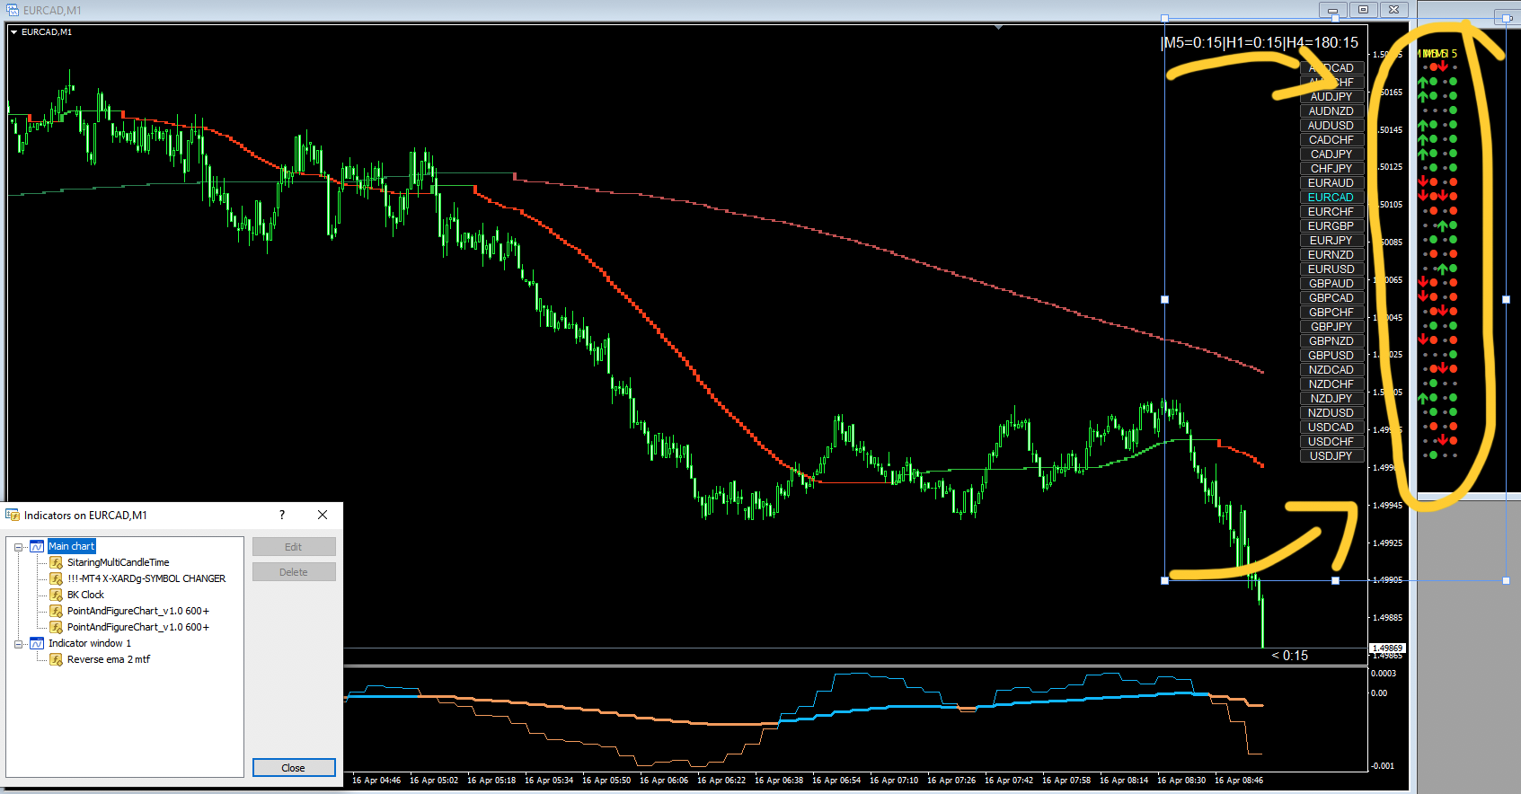Switch chart to NZDCHF symbol

pos(1331,384)
